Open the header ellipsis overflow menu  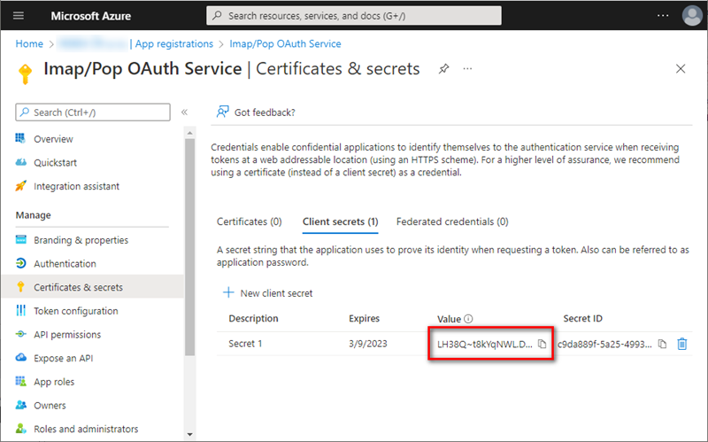tap(663, 16)
